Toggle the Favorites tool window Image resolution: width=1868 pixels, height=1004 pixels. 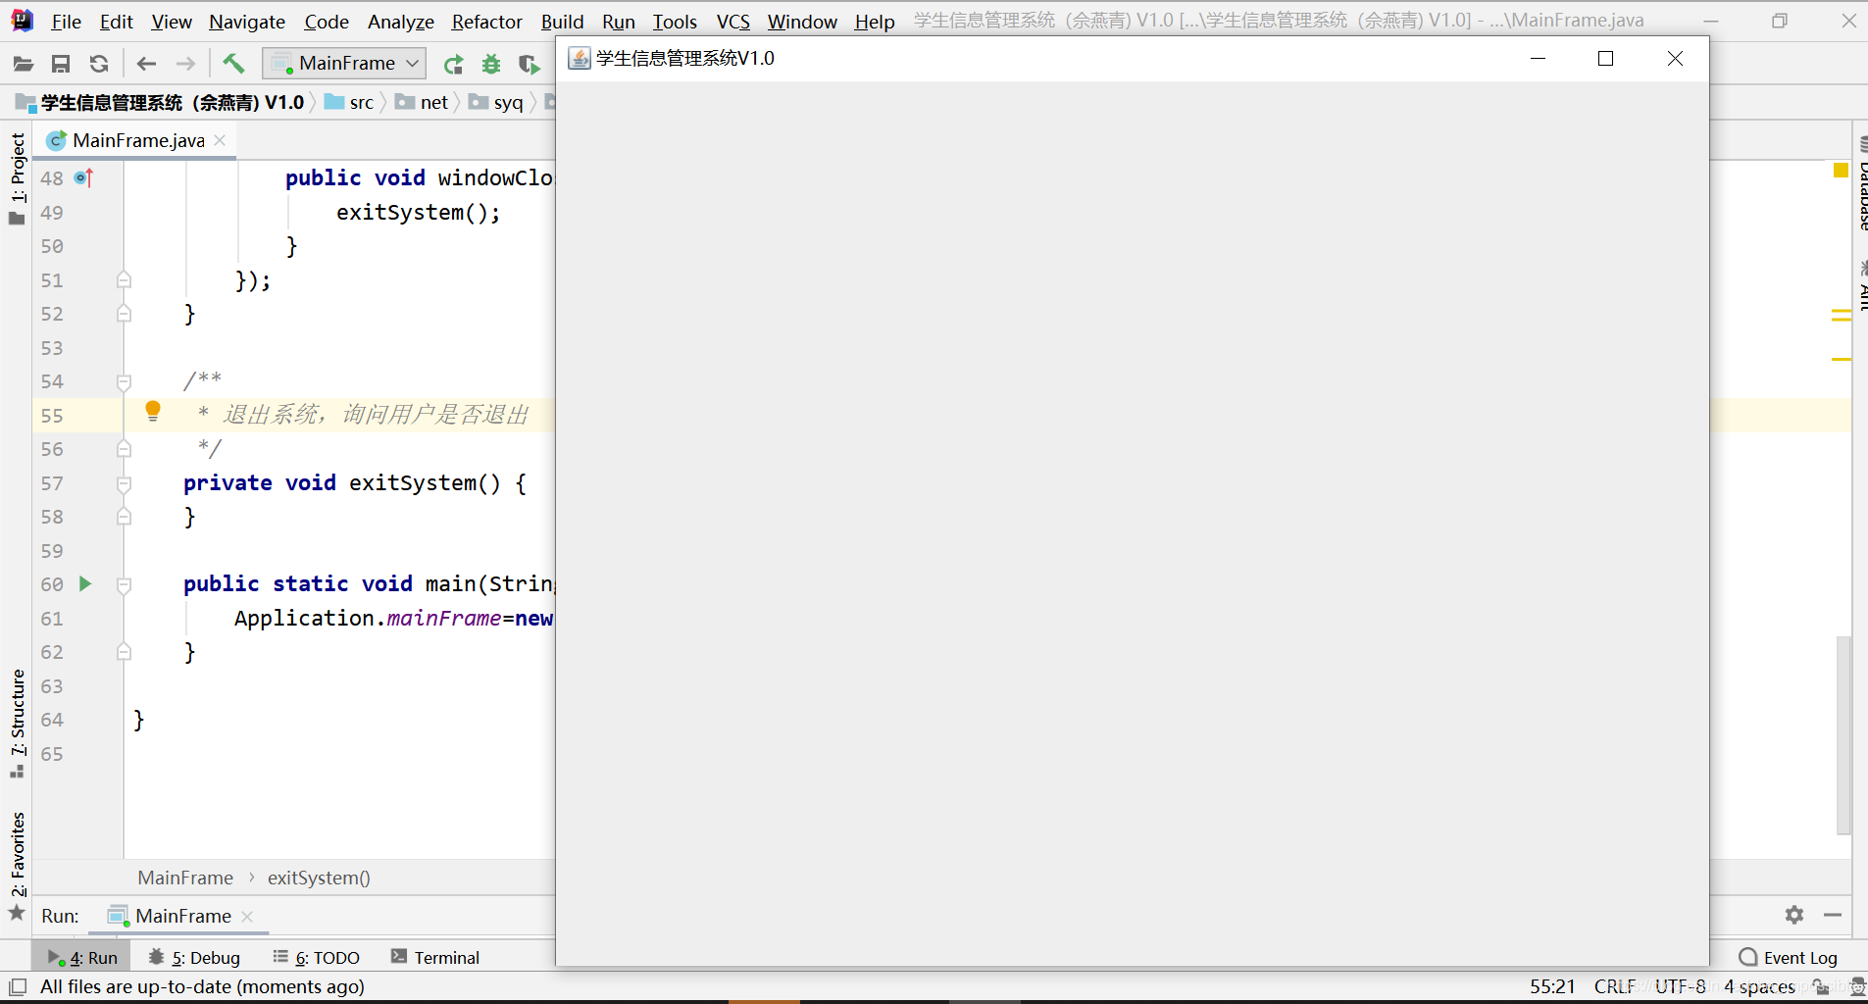pos(17,865)
